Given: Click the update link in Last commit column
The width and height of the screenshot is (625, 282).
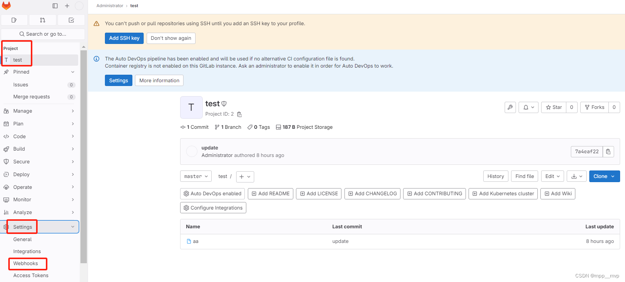Looking at the screenshot, I should click(340, 241).
